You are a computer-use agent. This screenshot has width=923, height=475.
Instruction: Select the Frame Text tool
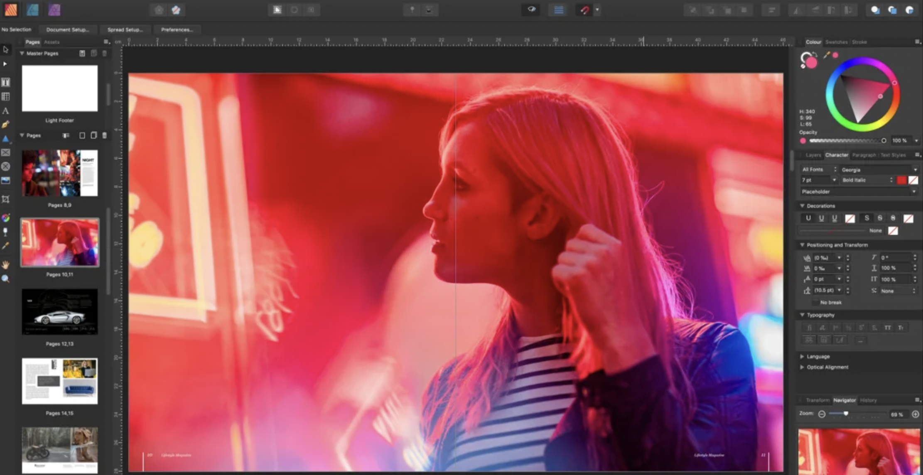6,82
